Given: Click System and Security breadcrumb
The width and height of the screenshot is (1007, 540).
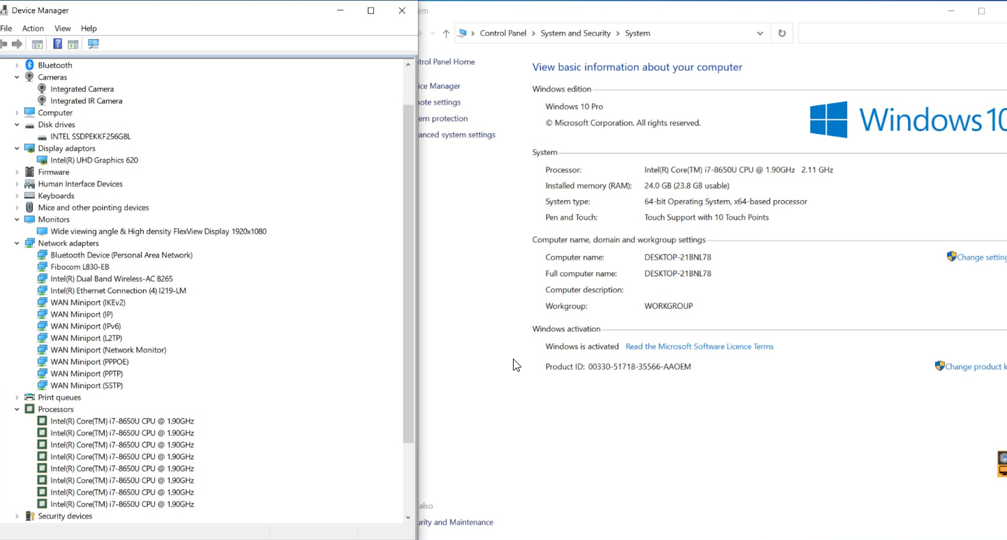Looking at the screenshot, I should (575, 33).
